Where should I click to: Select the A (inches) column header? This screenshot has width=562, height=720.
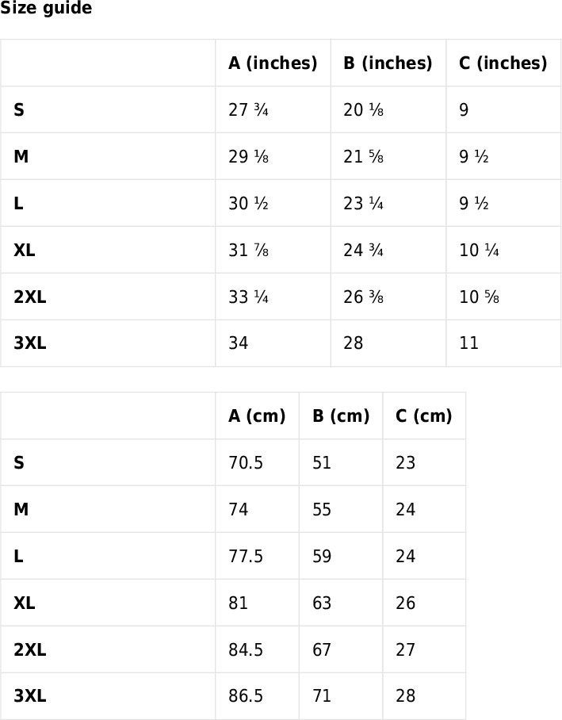coord(273,63)
